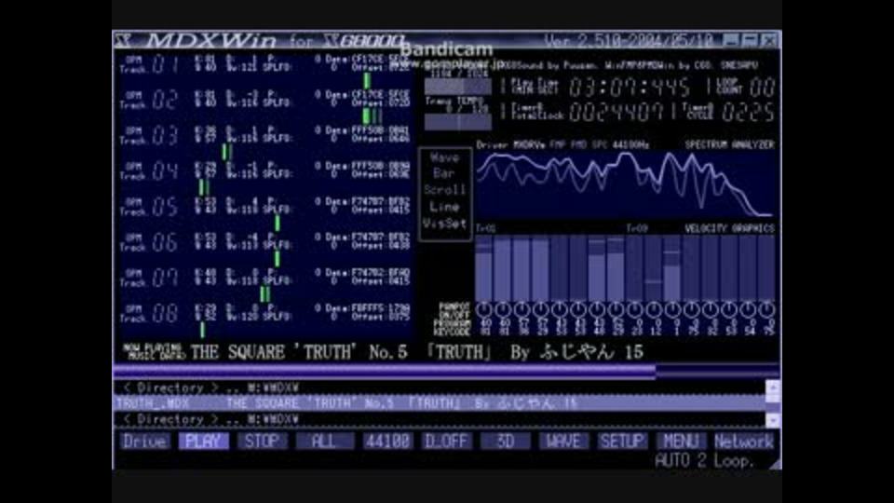
Task: Click the Play Time counter display
Action: pos(629,88)
